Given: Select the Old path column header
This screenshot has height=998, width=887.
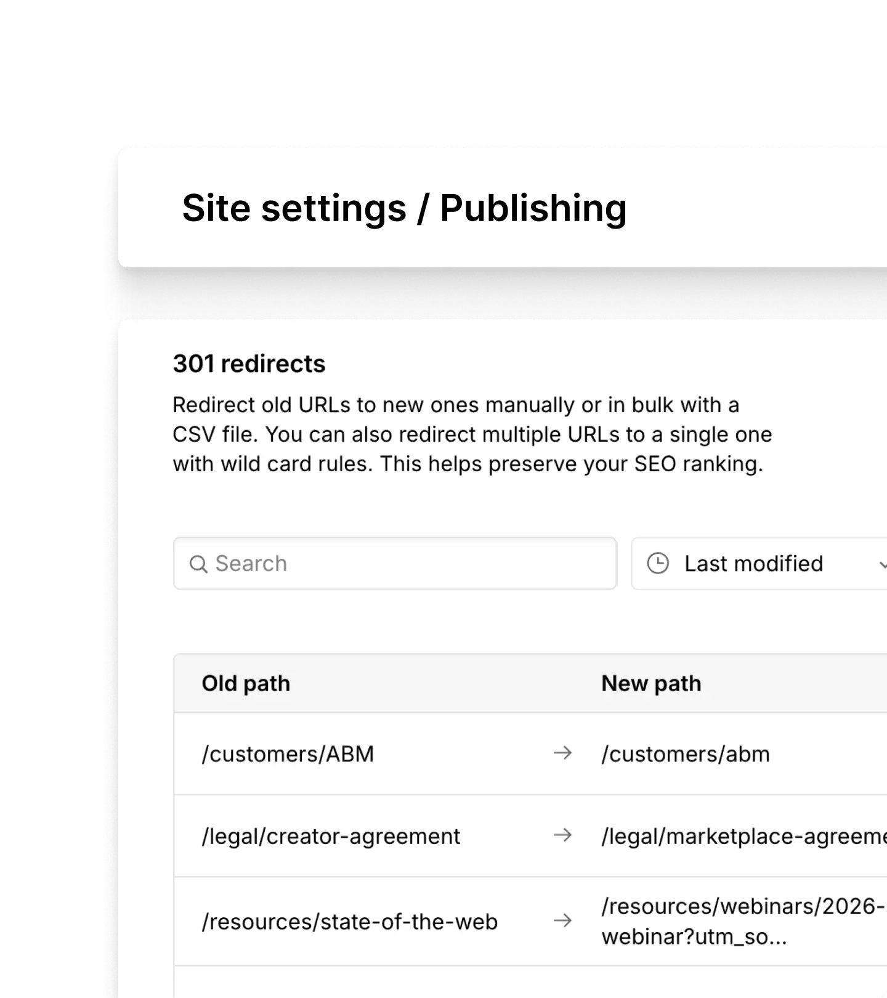Looking at the screenshot, I should pyautogui.click(x=246, y=683).
